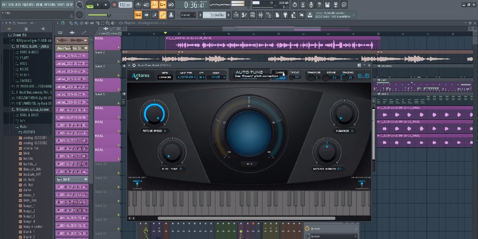Open the (none) dropdown beside the pattern selector

[x=188, y=15]
